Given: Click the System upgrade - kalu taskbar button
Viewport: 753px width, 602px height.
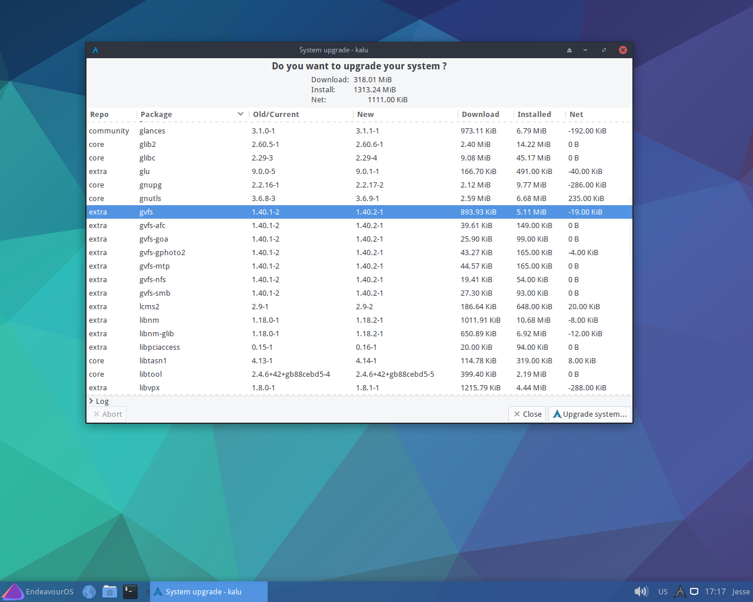Looking at the screenshot, I should [209, 591].
